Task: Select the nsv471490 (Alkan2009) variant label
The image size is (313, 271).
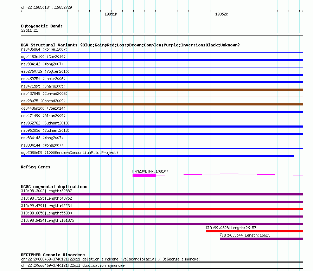Action: (x=43, y=116)
